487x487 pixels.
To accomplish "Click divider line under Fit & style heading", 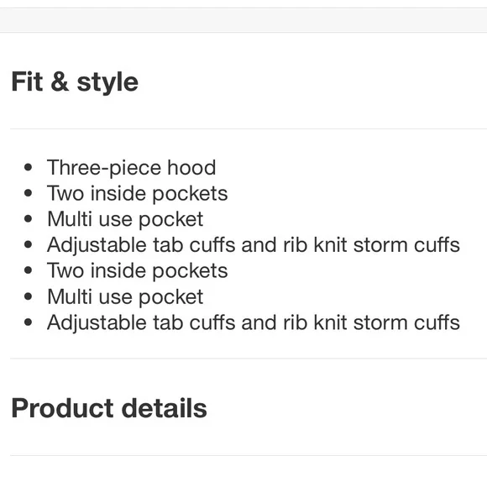I will pyautogui.click(x=249, y=128).
